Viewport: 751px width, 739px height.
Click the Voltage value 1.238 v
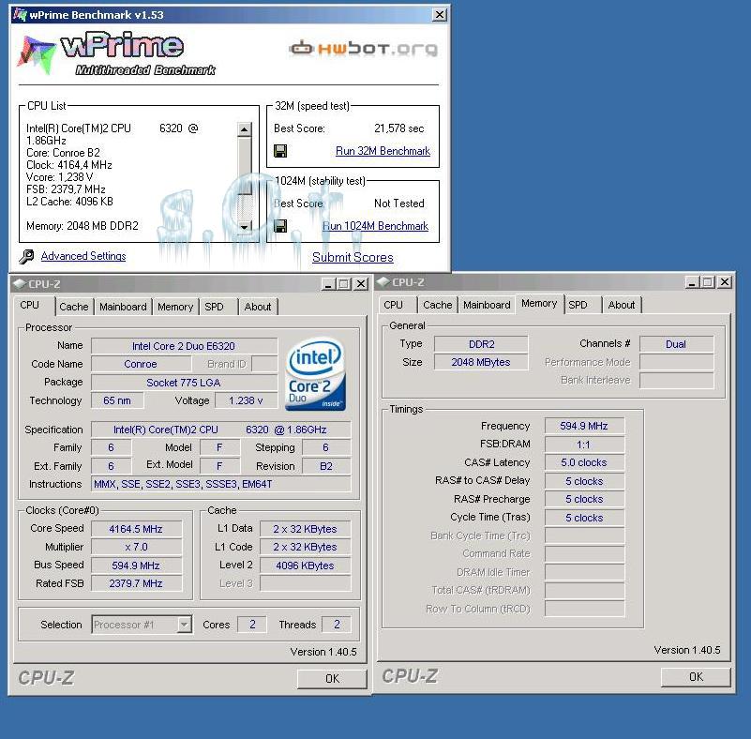tap(246, 400)
